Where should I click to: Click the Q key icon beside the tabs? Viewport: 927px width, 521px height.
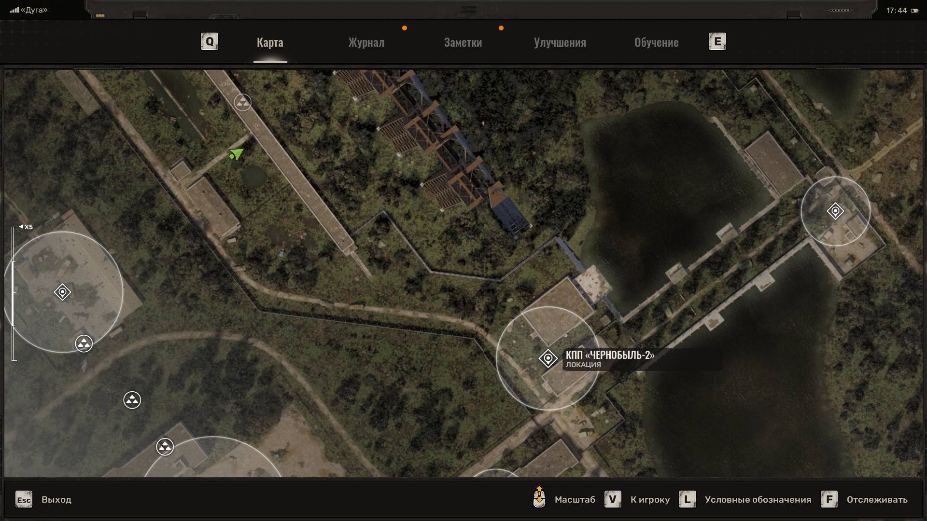209,41
